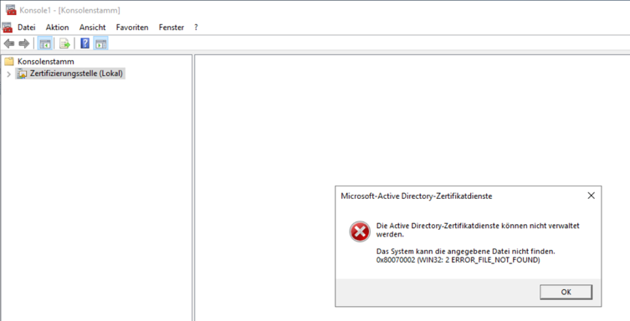This screenshot has width=630, height=321.
Task: Click the dialog title Microsoft-Active Directory-Zertifikatdienste
Action: [417, 196]
